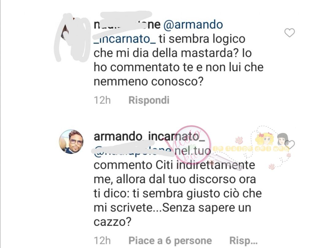Tap the truncated 'Risp...' under armando's reply

pyautogui.click(x=243, y=241)
